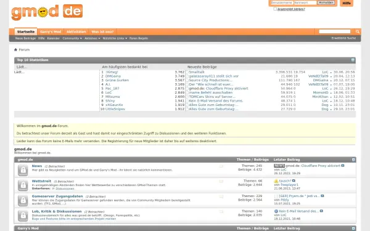Viewport: 370px width, 231px height.
Task: Select the Startseite tab
Action: 26,31
